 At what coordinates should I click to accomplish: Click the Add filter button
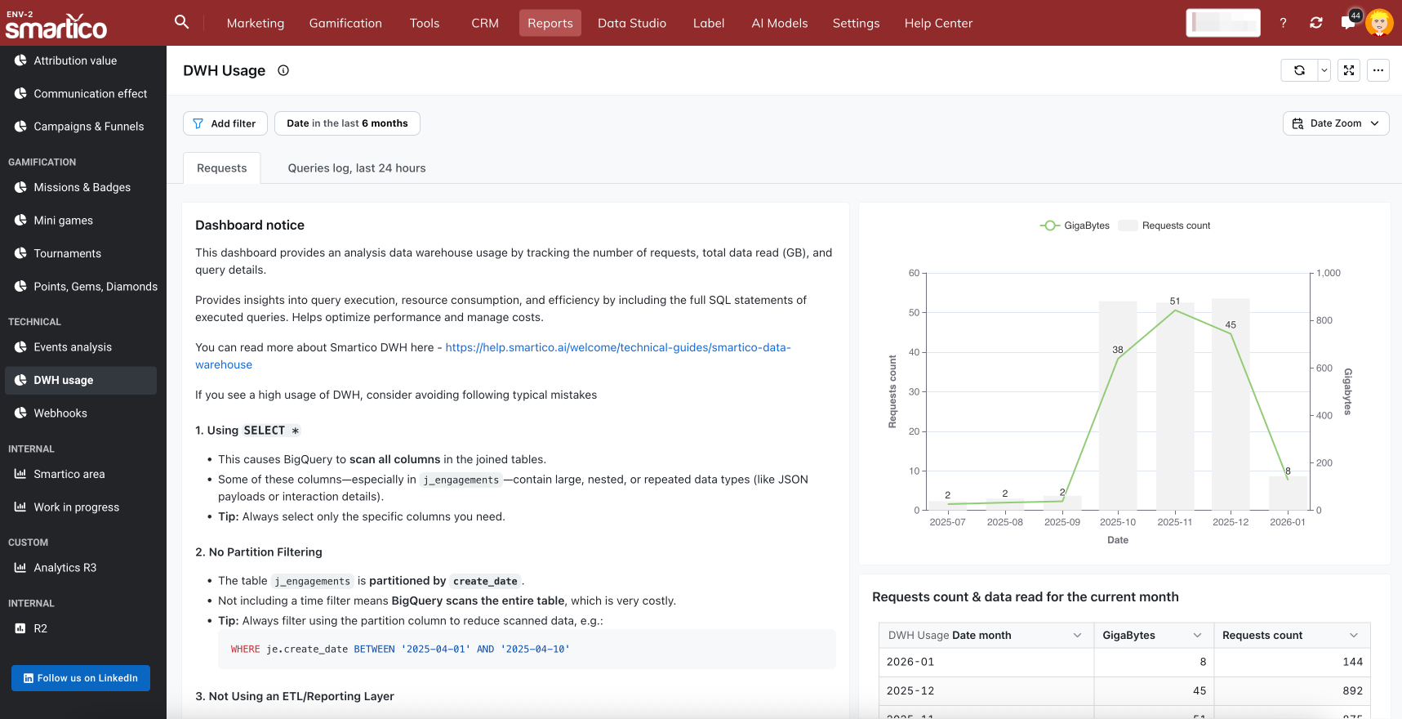click(x=225, y=123)
